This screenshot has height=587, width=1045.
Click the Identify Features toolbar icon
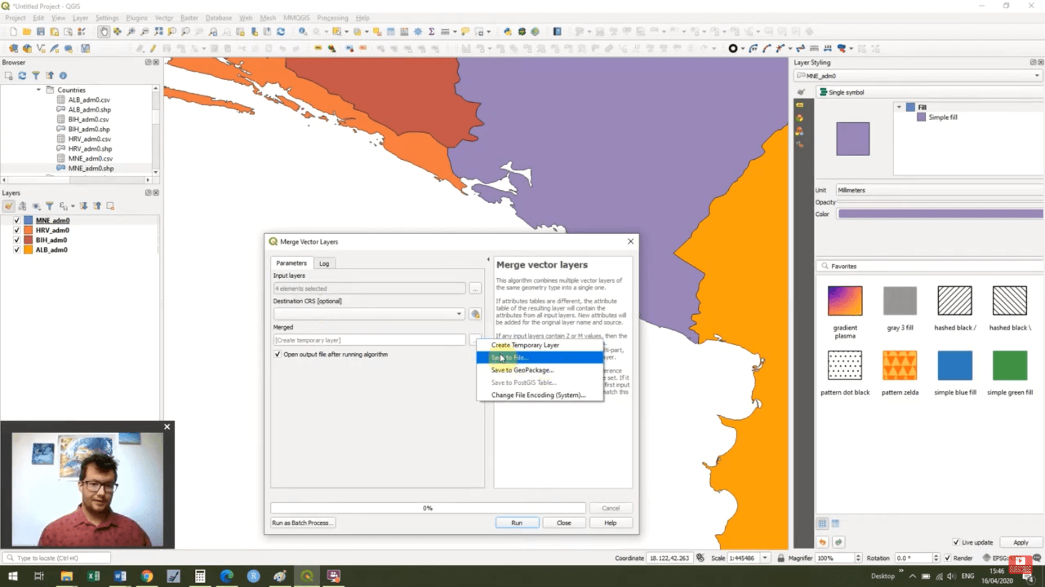(303, 32)
